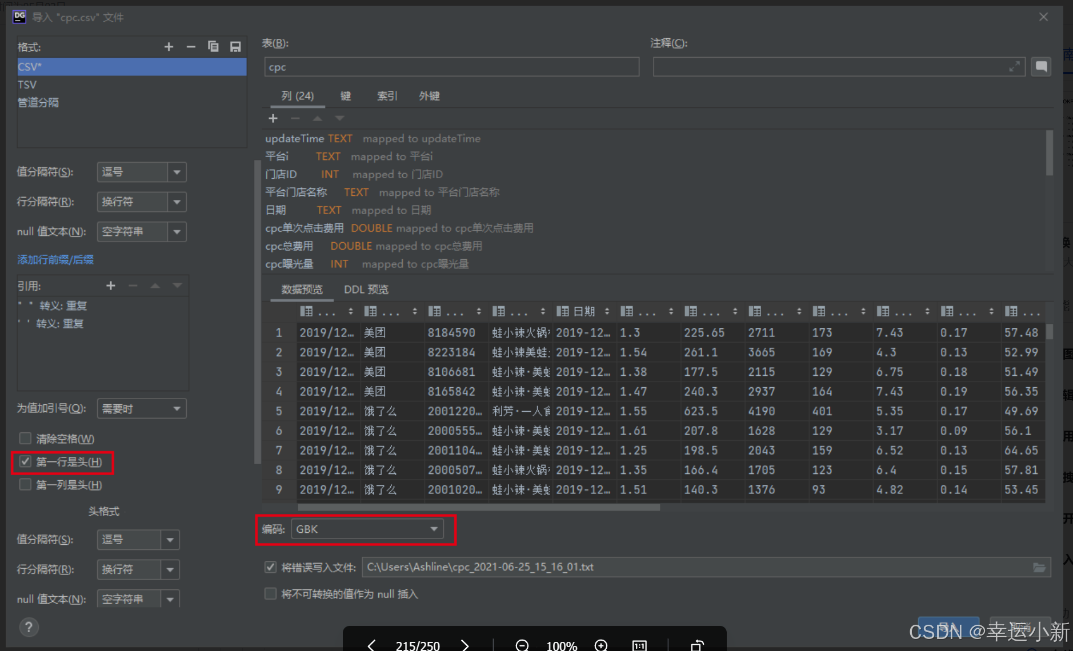
Task: Select cpc曝光量 INT column mapping
Action: (x=655, y=264)
